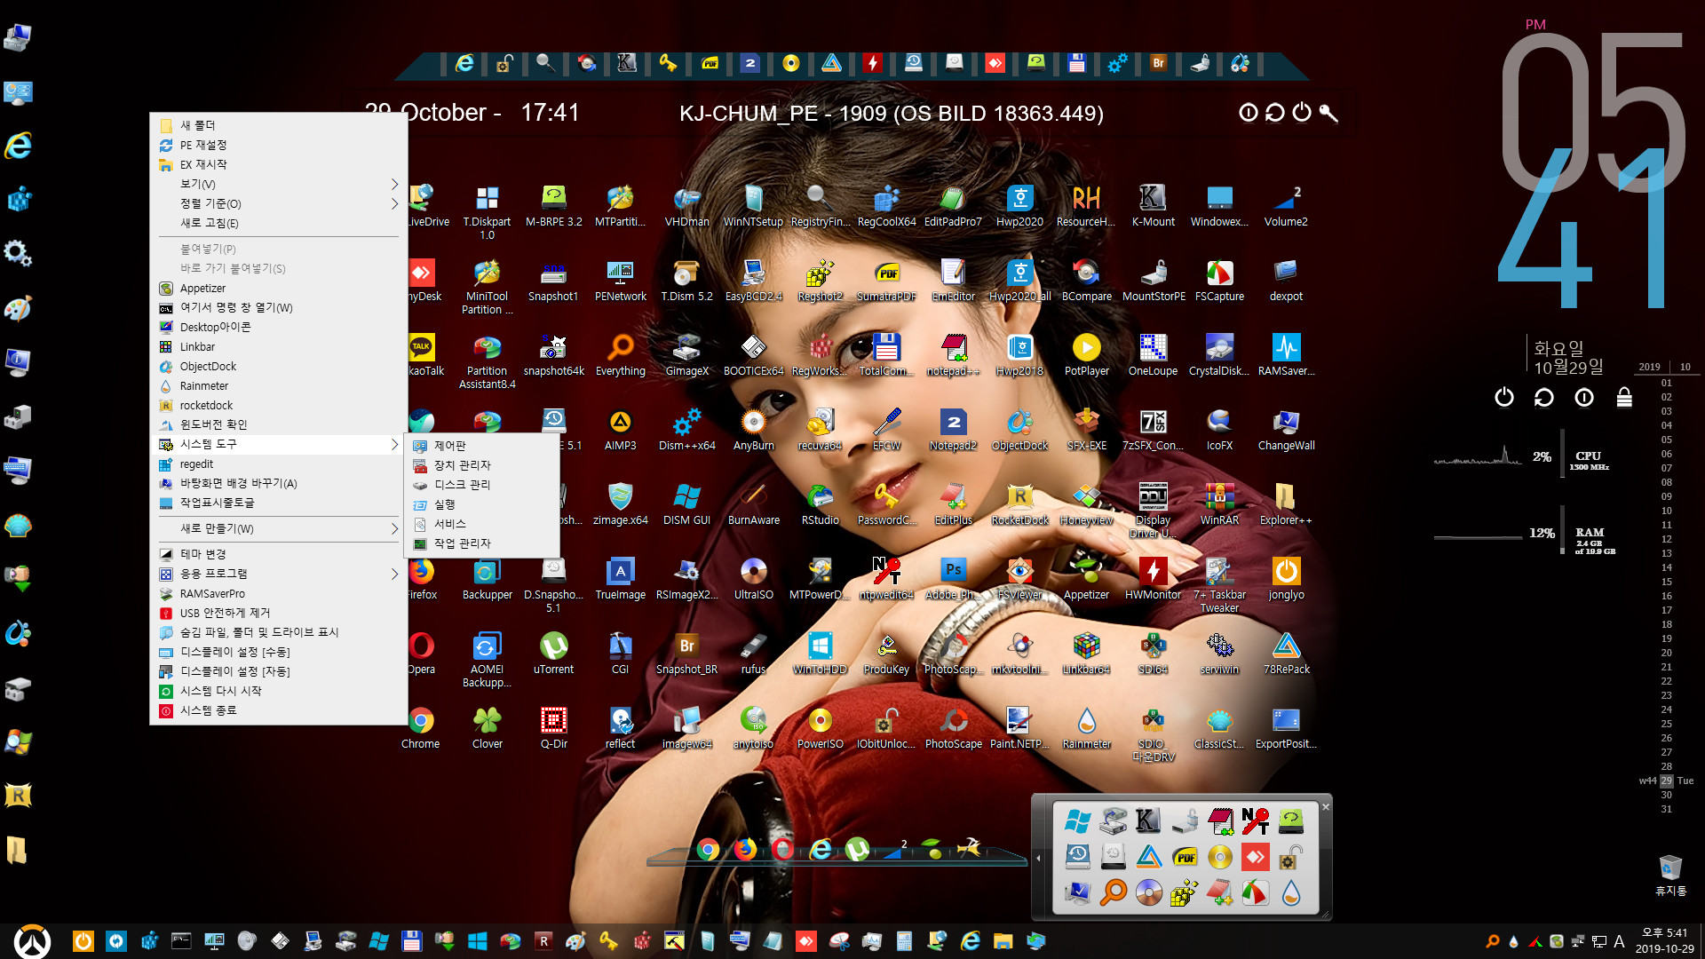The width and height of the screenshot is (1705, 959).
Task: Open the T.Diskpart 1.0 desktop icon
Action: point(487,210)
